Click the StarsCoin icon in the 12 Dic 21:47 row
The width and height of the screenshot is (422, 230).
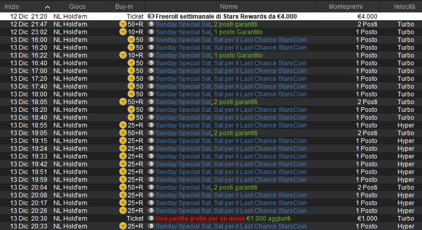(x=122, y=24)
